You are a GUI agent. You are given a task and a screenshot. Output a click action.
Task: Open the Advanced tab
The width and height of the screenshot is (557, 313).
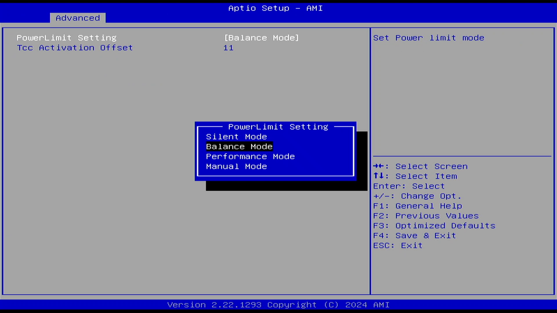(78, 18)
